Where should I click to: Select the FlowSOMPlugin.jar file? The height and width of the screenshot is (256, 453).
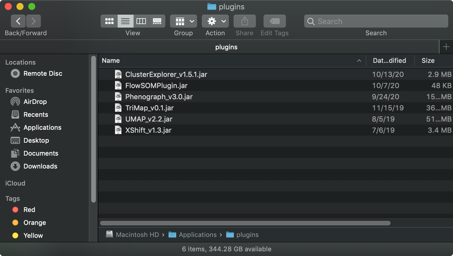(x=156, y=85)
